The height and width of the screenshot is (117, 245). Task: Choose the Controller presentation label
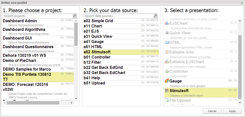179,71
